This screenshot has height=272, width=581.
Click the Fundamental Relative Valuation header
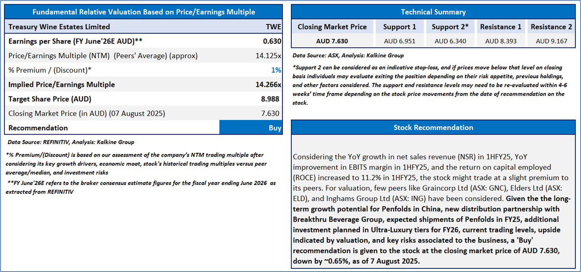coord(143,12)
